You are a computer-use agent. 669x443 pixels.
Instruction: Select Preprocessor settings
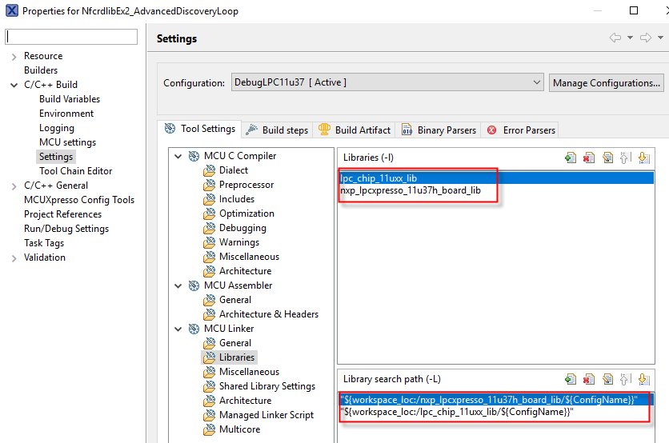(x=246, y=185)
